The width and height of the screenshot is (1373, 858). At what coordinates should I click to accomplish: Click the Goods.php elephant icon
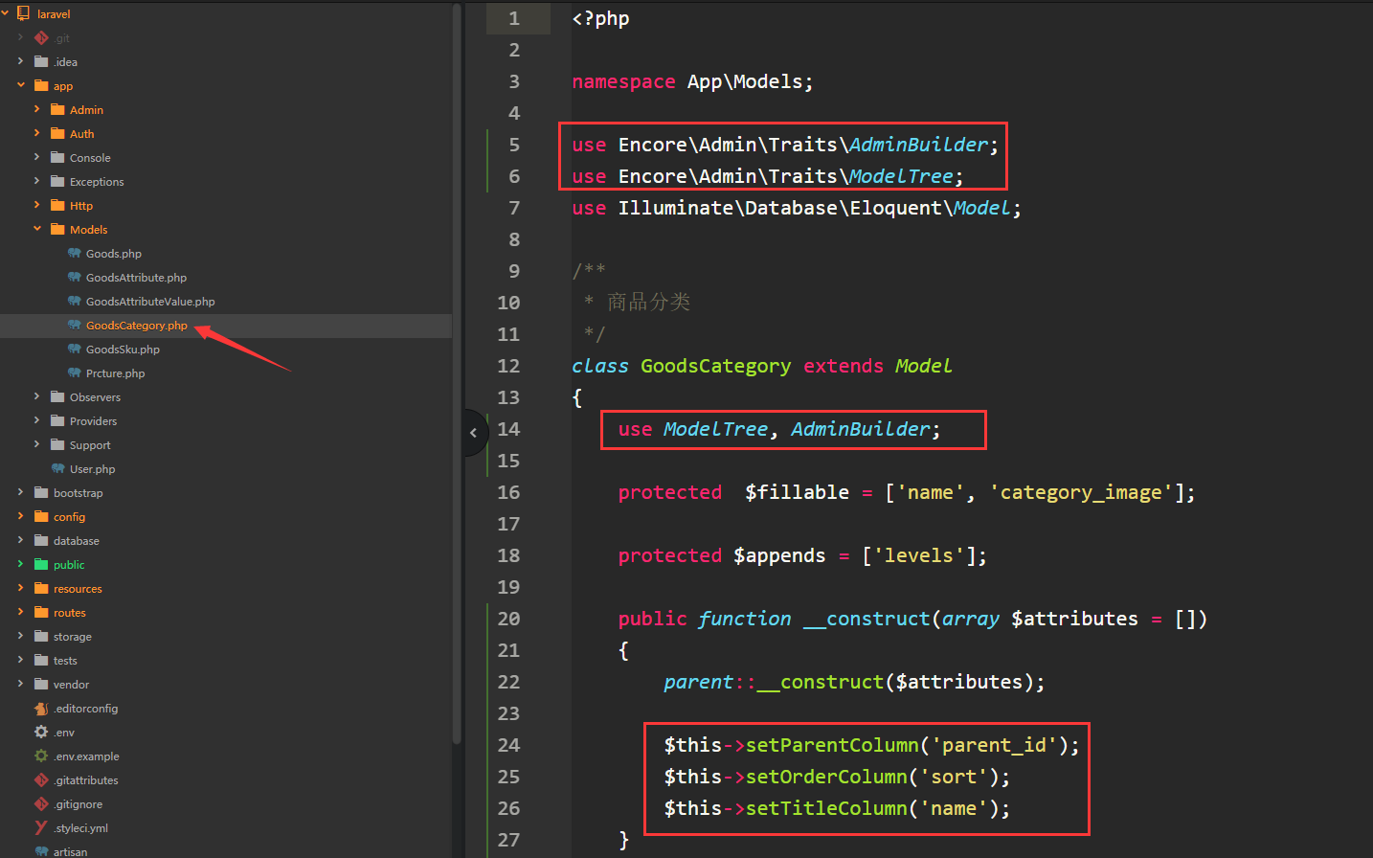74,253
